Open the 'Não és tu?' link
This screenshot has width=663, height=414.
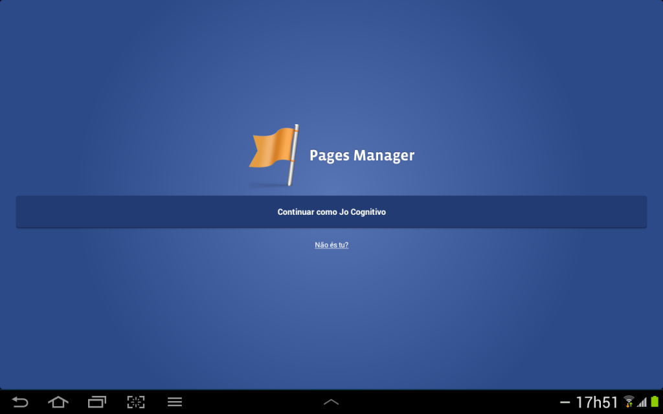331,245
